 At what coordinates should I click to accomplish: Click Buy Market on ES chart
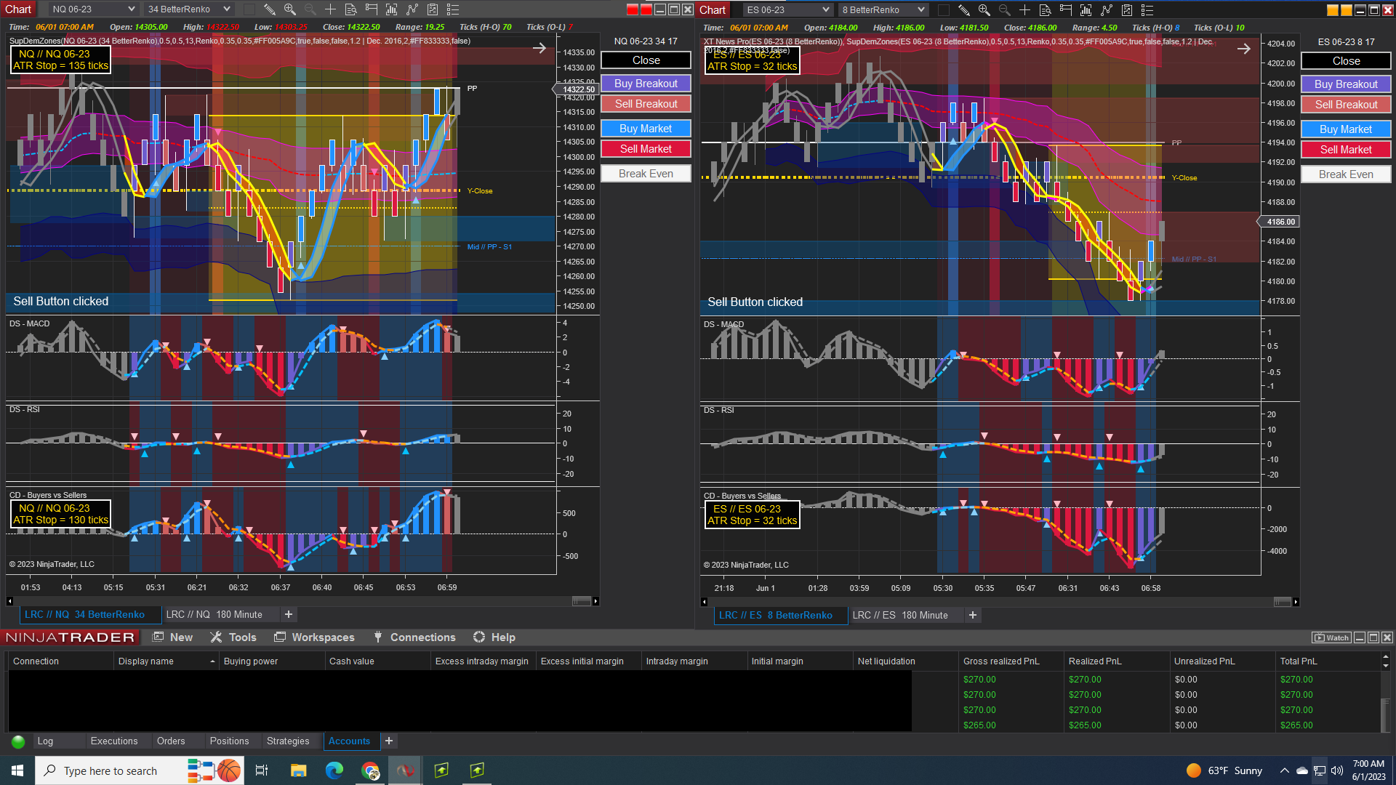coord(1346,129)
